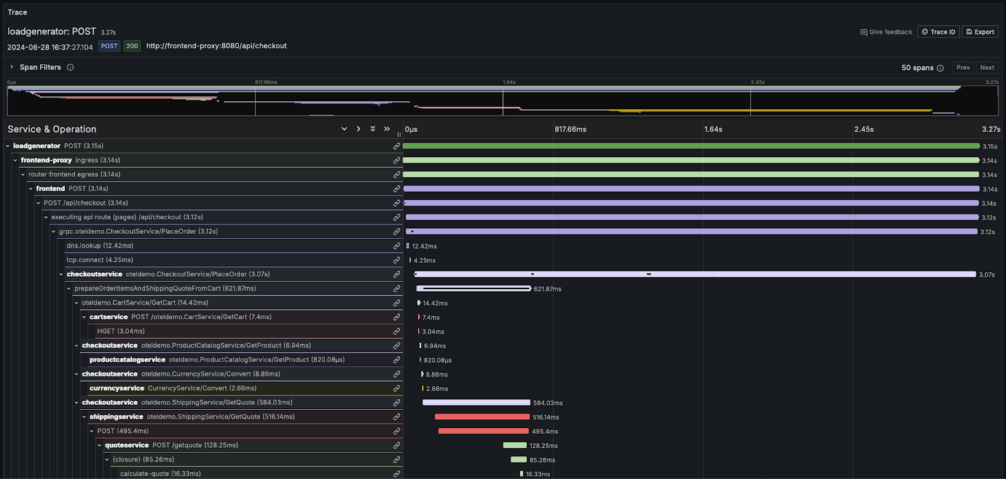Collapse the checkoutservice PlaceOrder span tree
The height and width of the screenshot is (479, 1006).
coord(62,274)
